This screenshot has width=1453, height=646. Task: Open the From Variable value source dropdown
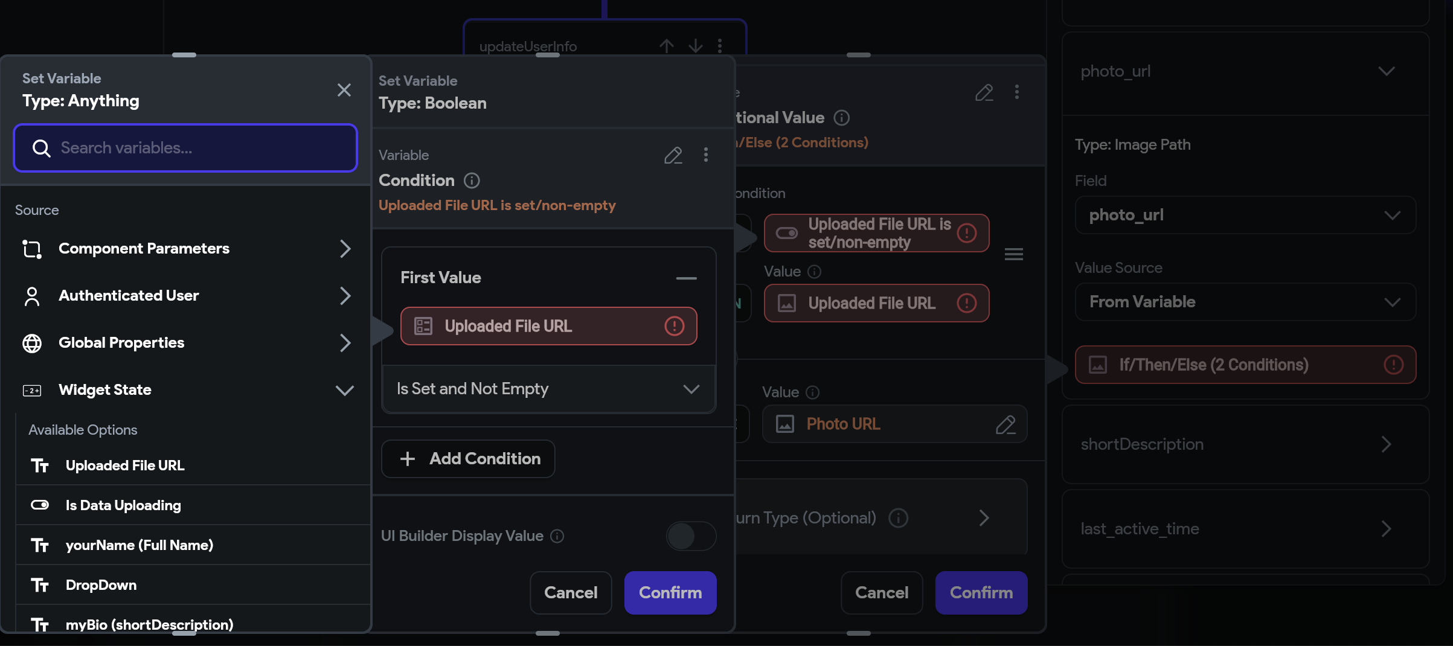click(x=1245, y=302)
